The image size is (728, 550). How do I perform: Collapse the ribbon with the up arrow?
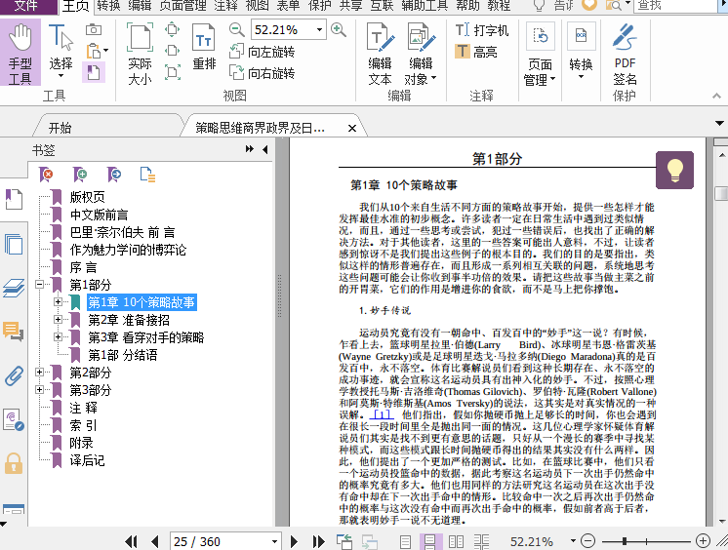(x=717, y=96)
